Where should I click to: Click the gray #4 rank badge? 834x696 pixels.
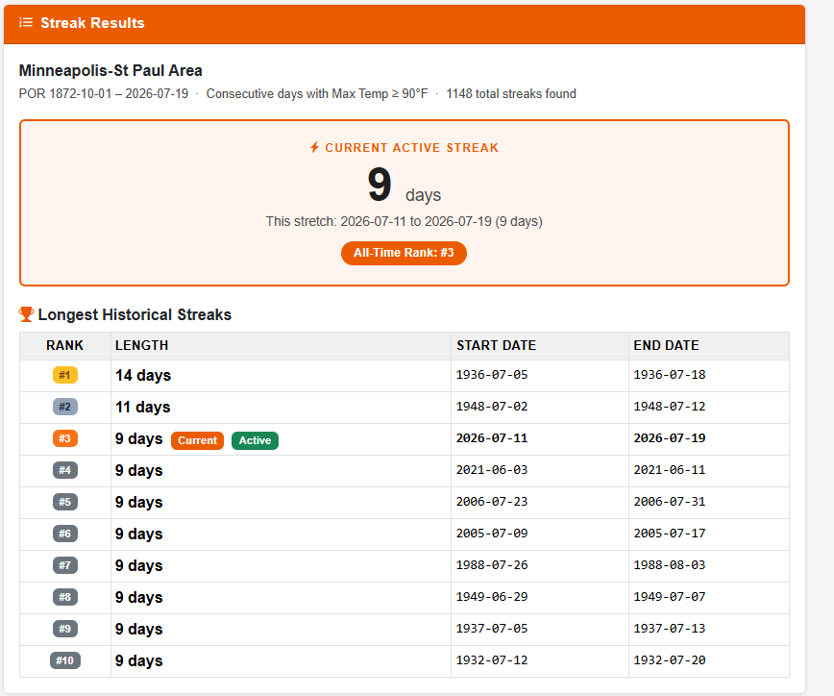[x=65, y=470]
